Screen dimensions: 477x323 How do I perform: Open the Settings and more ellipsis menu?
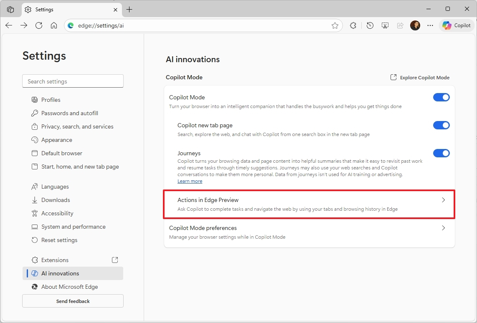point(430,25)
